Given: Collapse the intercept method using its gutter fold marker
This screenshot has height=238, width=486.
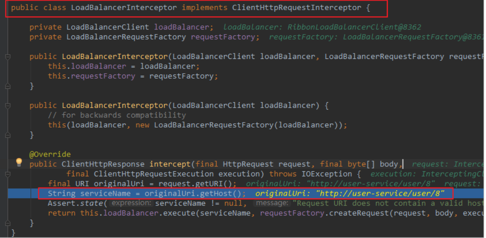Looking at the screenshot, I should (8, 174).
